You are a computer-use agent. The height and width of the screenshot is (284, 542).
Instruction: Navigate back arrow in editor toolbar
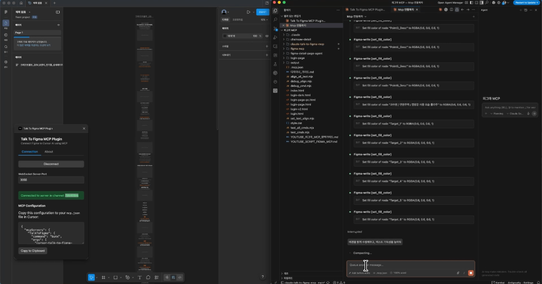coord(462,10)
